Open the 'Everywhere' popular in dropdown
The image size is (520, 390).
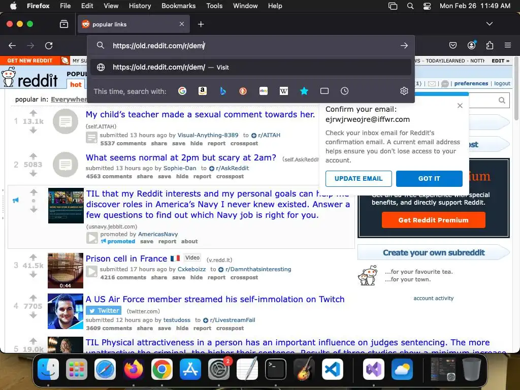pos(69,99)
